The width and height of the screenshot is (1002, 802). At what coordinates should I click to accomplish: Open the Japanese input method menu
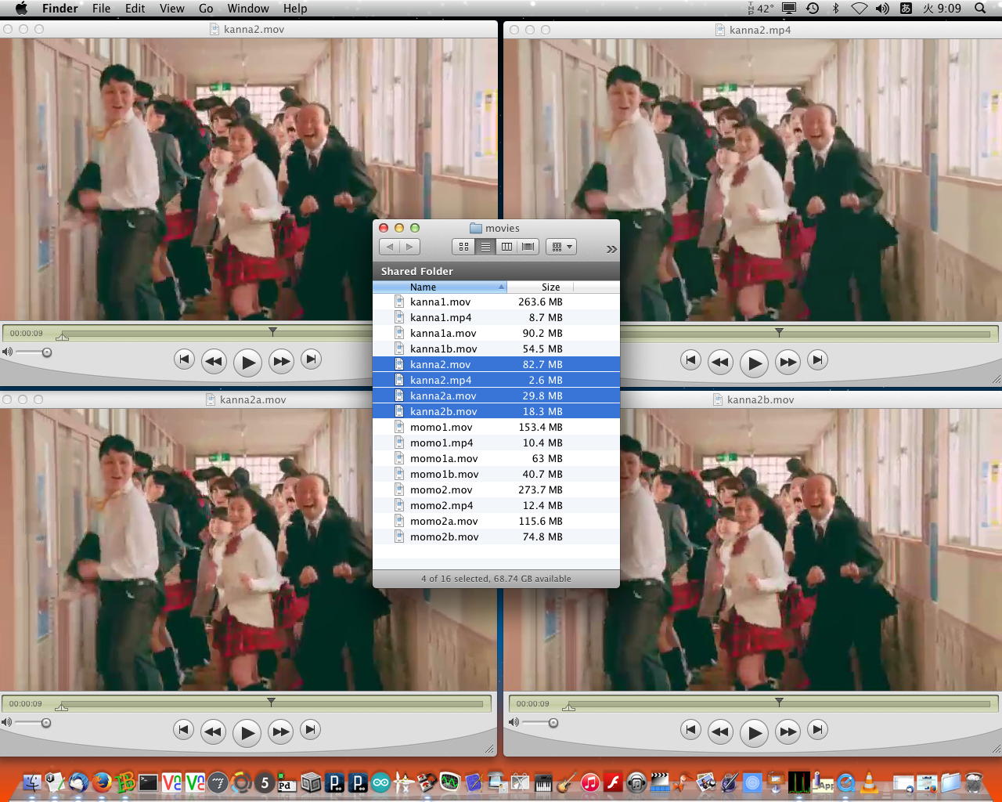click(906, 9)
